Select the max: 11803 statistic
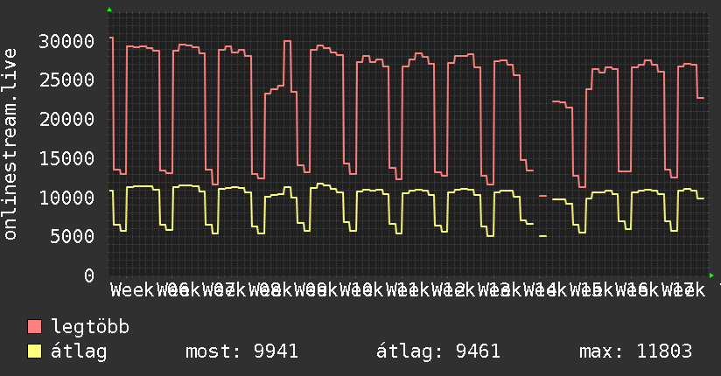721x376 pixels. pyautogui.click(x=635, y=352)
